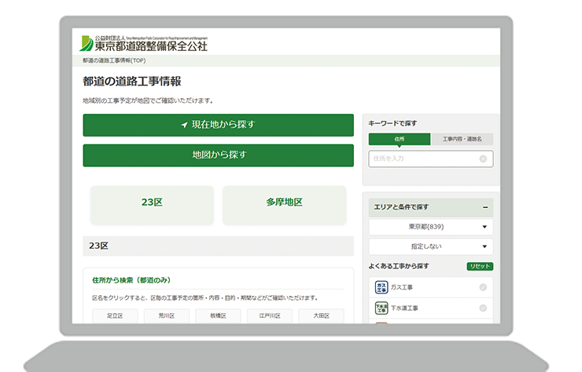Click the 住所から検索（都道のみ） heading

point(131,280)
